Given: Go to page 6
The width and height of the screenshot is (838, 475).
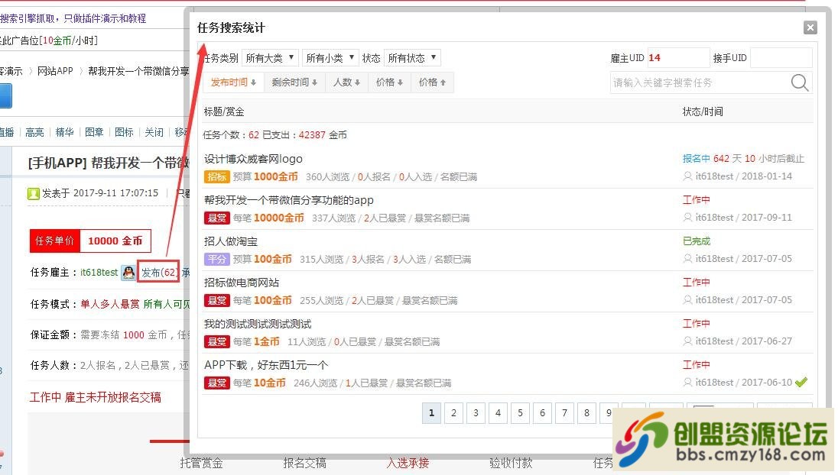Looking at the screenshot, I should click(x=542, y=412).
